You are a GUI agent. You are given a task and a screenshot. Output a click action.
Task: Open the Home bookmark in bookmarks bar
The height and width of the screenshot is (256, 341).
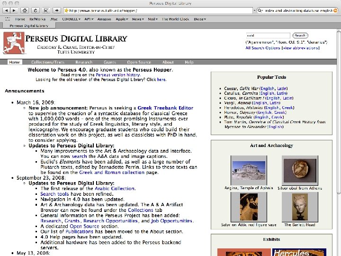[20, 19]
